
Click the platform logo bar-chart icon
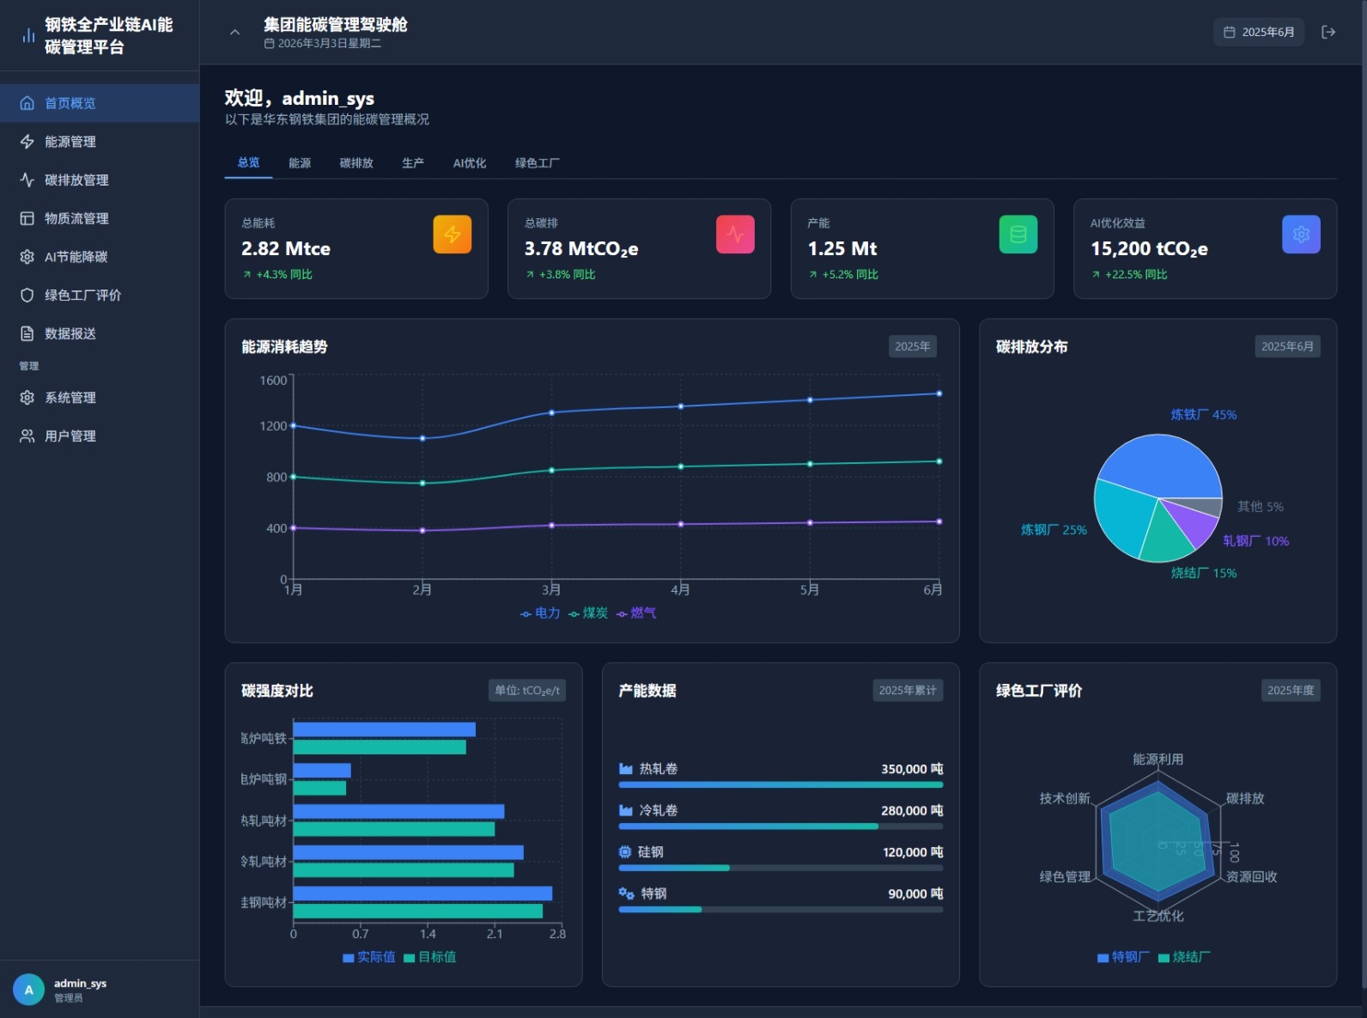[28, 35]
